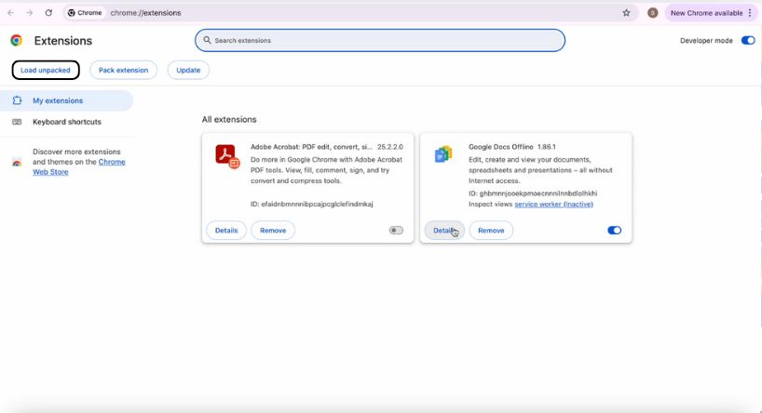
Task: Open the service worker (inactive) link
Action: tap(553, 204)
